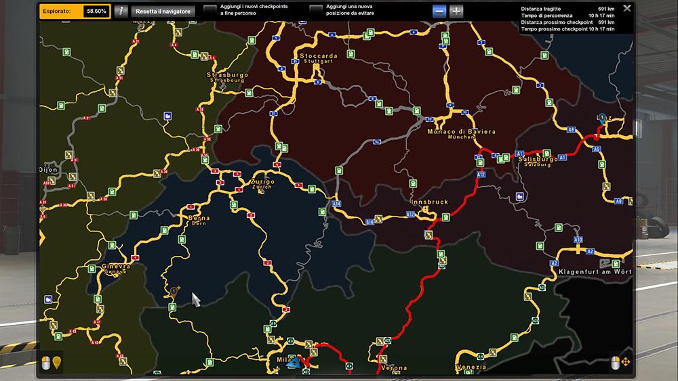Click the numbered waypoint pin south of Berna
678x381 pixels.
click(174, 290)
